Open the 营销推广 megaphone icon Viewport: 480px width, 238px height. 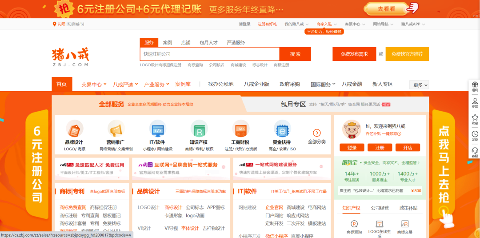click(116, 129)
